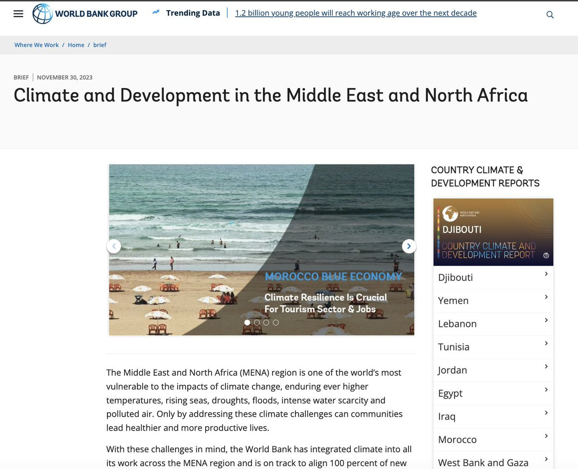578x469 pixels.
Task: Click Climate Resilience Is Crucial caption
Action: point(326,303)
